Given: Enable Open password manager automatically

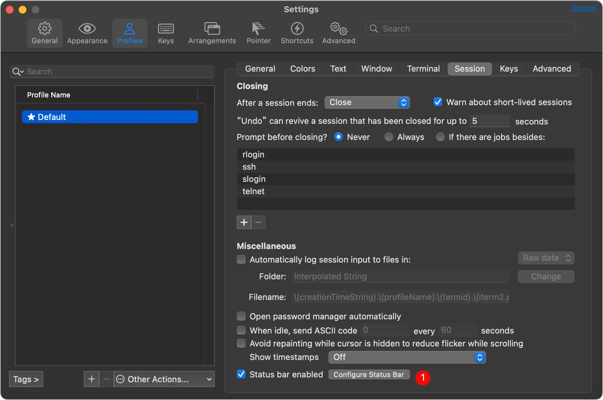Looking at the screenshot, I should (241, 316).
